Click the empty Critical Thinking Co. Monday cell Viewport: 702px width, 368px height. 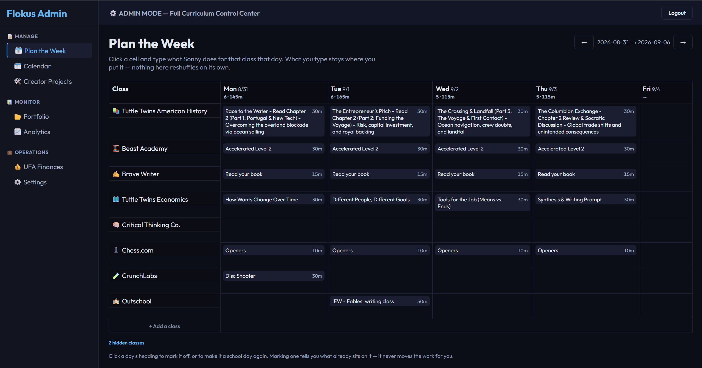[x=274, y=230]
